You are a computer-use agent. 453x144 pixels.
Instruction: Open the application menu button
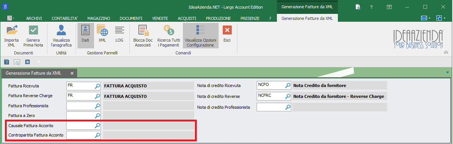point(11,18)
